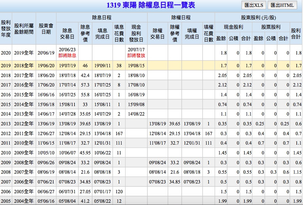Image resolution: width=303 pixels, height=205 pixels.
Task: Click the 除息交易日 column header
Action: [x=67, y=34]
